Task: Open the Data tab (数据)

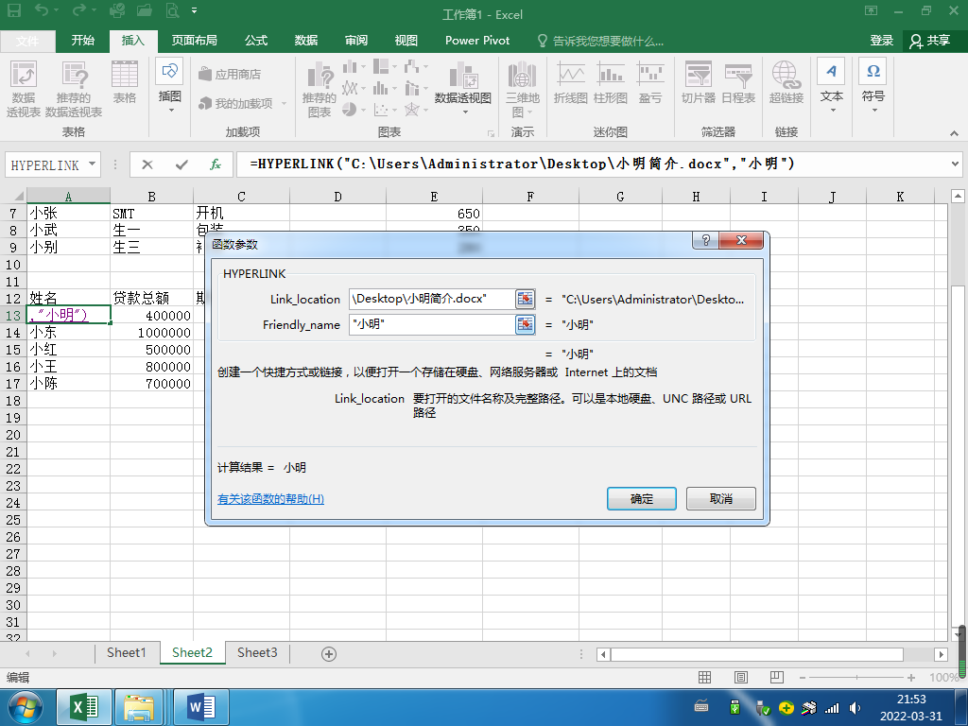Action: tap(306, 41)
